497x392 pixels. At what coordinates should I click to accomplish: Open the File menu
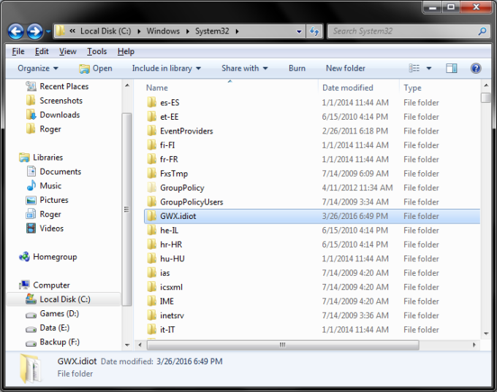pyautogui.click(x=18, y=51)
